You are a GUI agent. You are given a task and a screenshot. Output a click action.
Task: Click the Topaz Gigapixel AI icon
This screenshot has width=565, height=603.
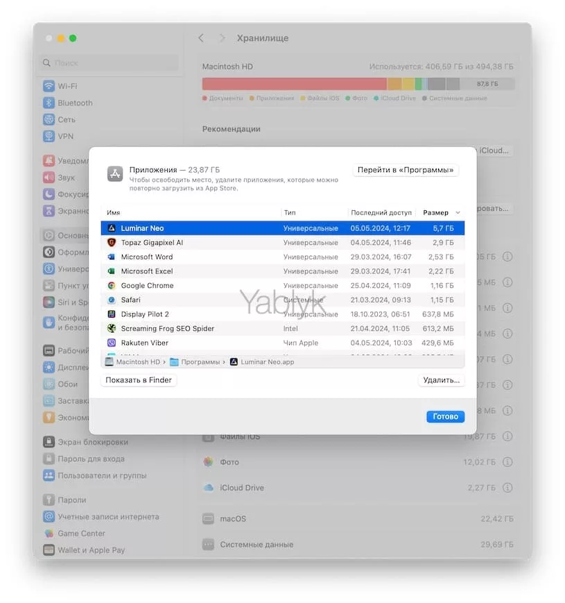coord(112,243)
